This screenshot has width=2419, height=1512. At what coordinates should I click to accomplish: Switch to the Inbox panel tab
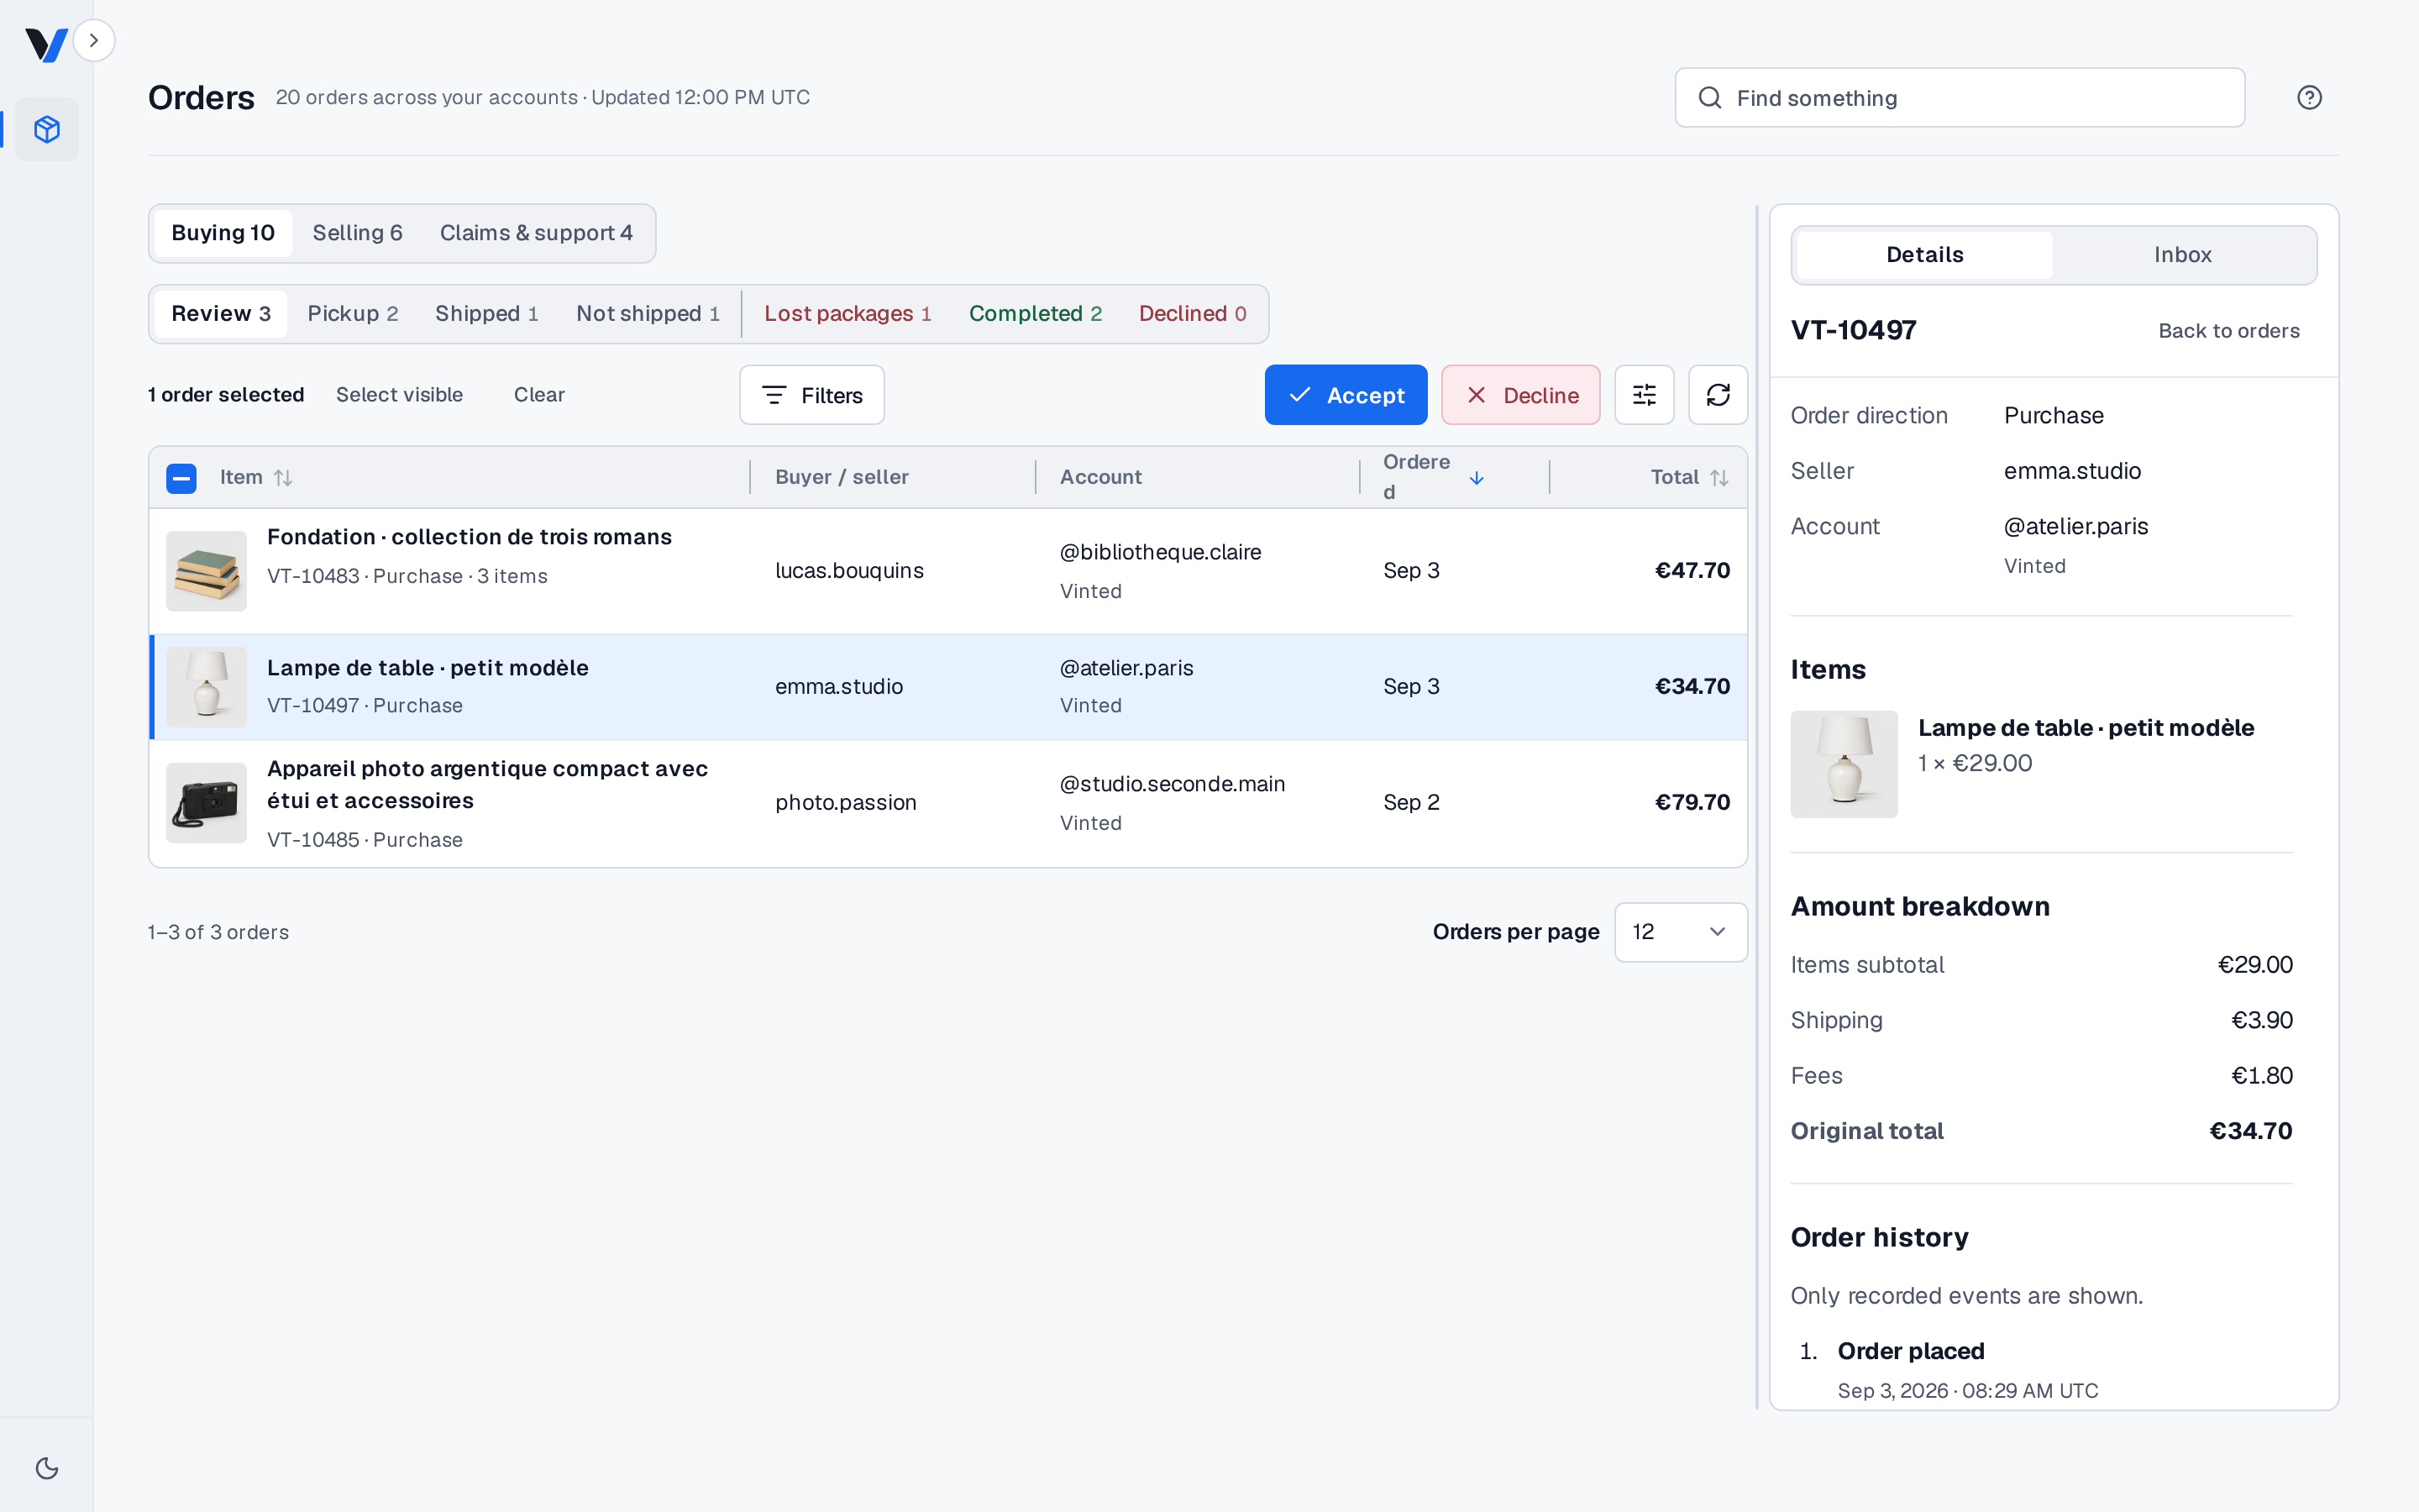pyautogui.click(x=2183, y=255)
